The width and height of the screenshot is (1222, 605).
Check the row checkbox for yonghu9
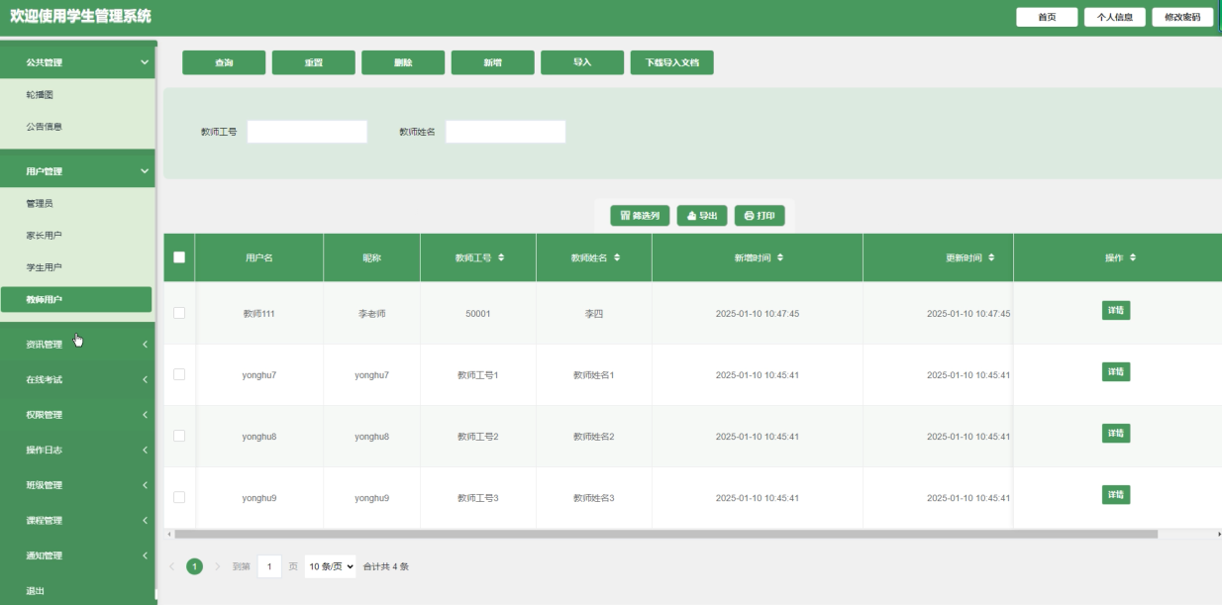click(179, 497)
